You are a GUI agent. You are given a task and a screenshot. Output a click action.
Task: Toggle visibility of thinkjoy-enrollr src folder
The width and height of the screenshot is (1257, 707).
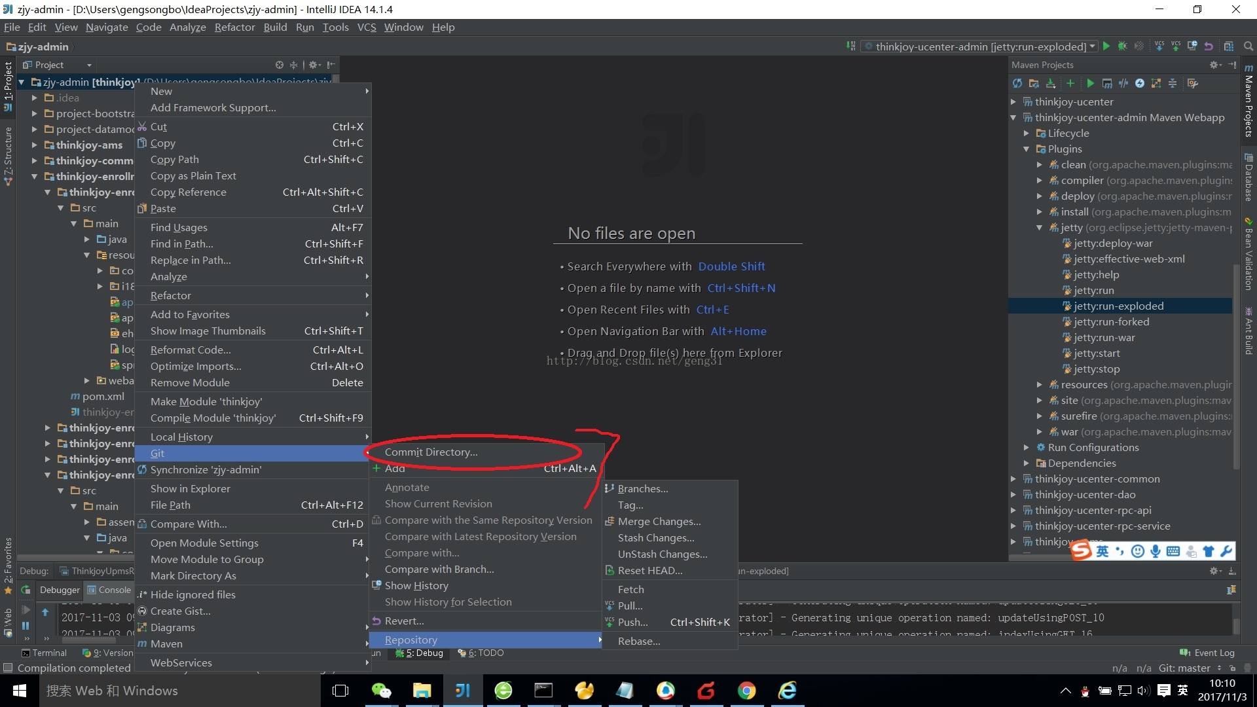click(63, 207)
